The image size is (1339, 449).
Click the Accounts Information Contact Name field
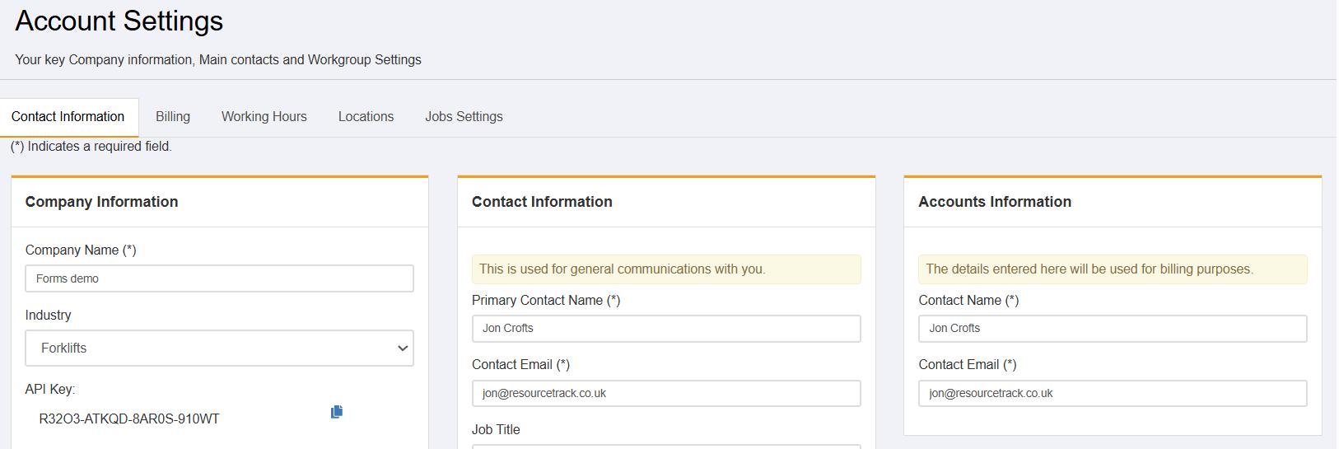pyautogui.click(x=1113, y=328)
